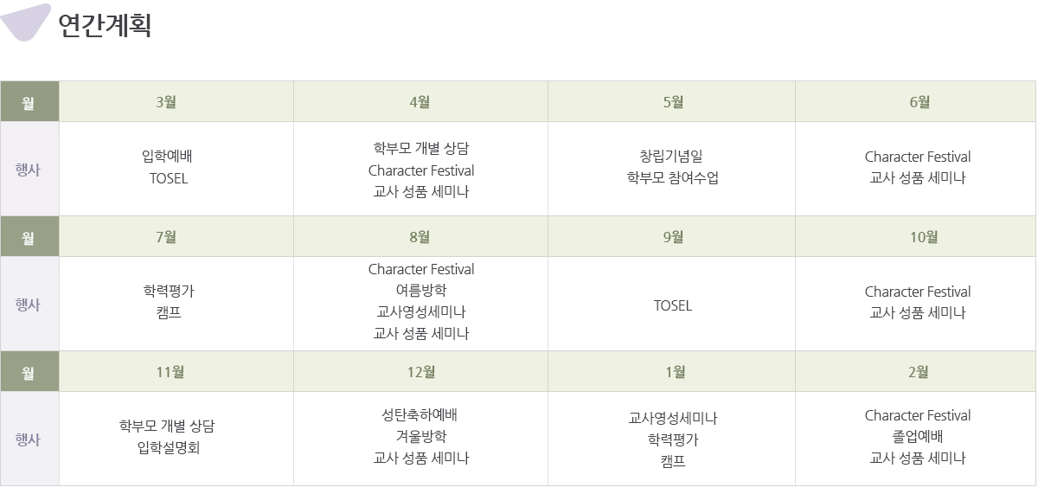Click the 5월 month header

(x=672, y=101)
